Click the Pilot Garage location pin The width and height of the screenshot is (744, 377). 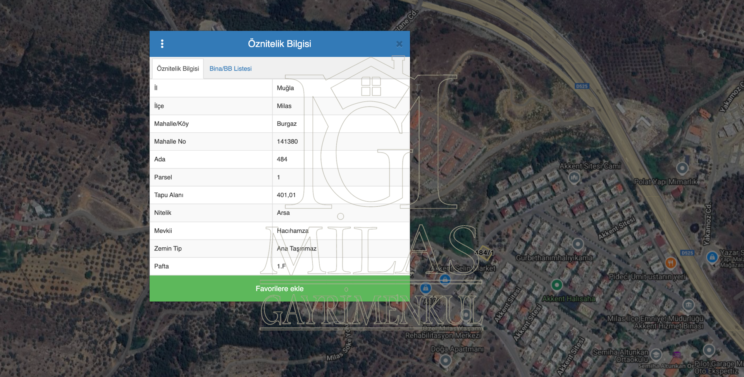click(x=709, y=350)
